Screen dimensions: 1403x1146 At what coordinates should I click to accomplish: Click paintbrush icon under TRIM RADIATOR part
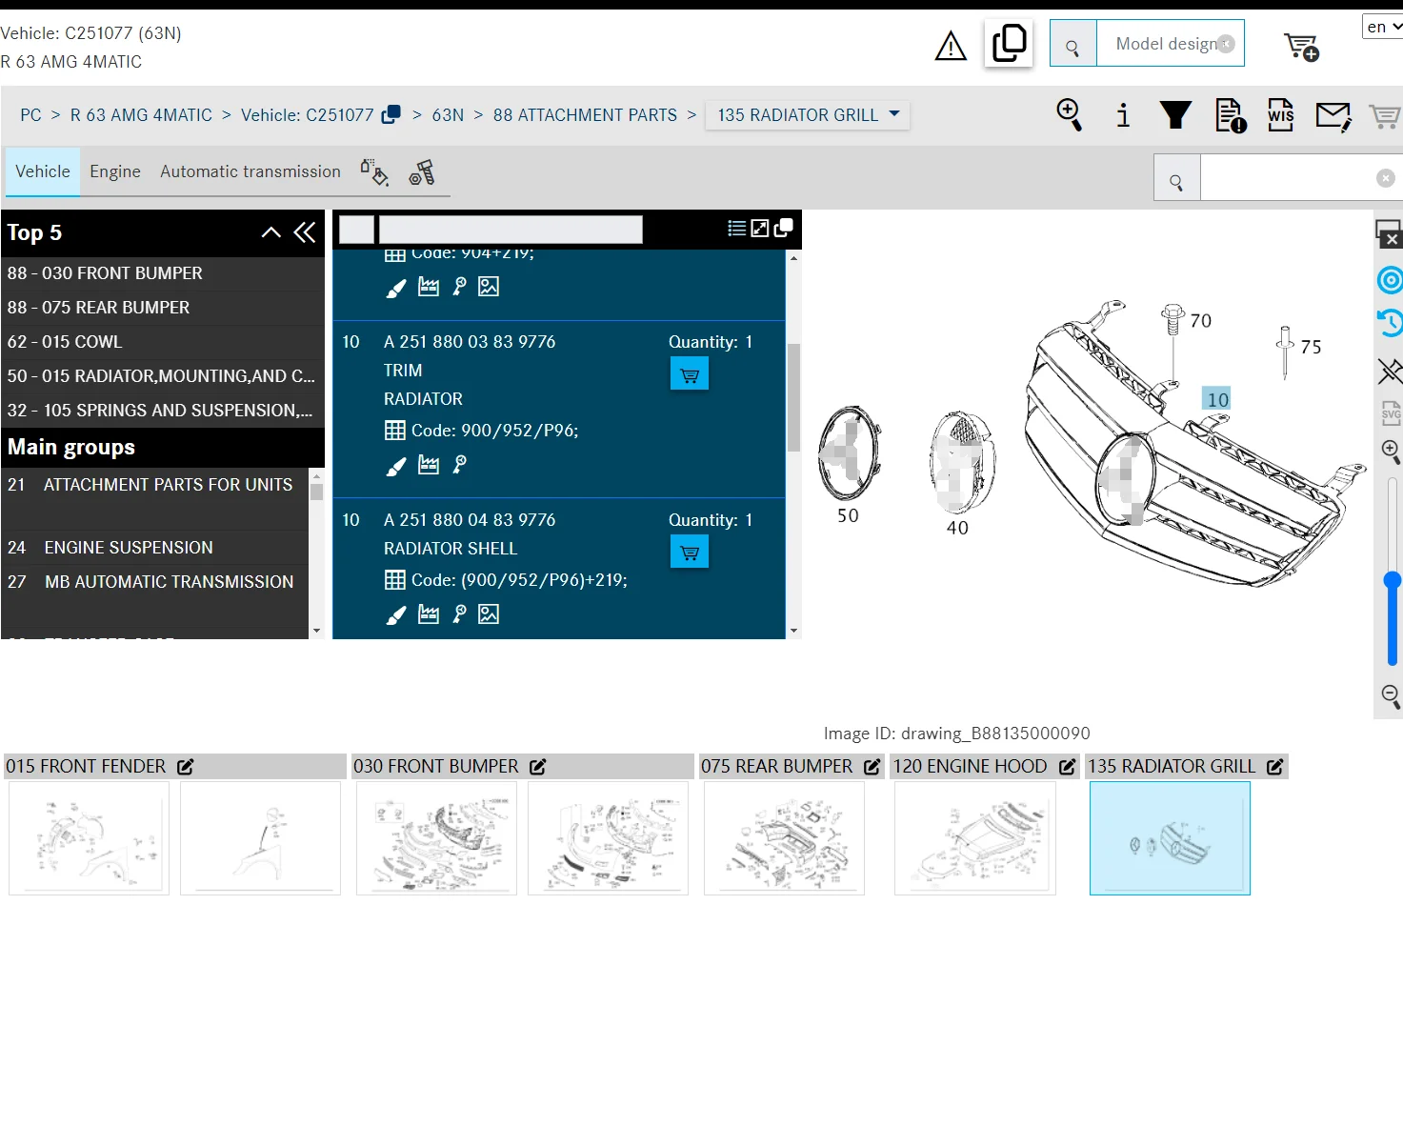396,466
